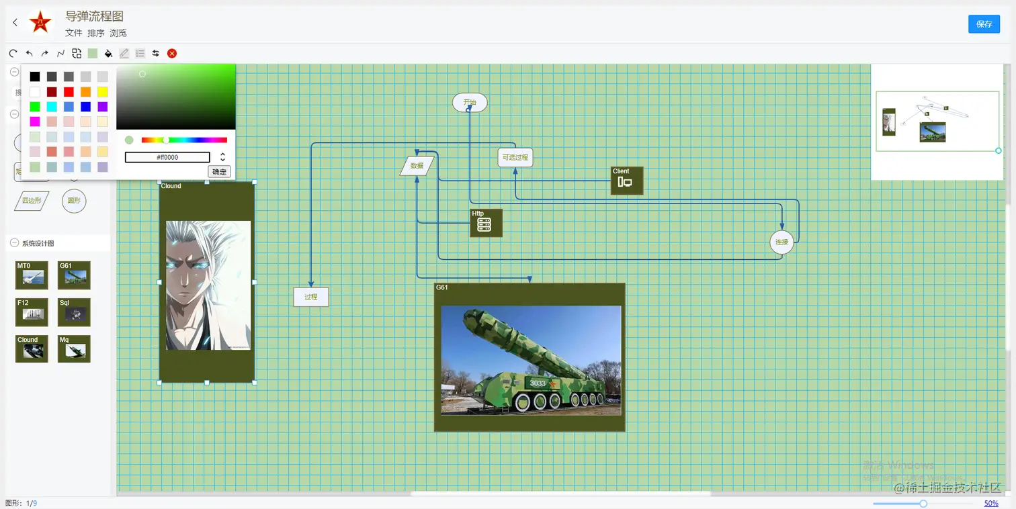The width and height of the screenshot is (1016, 509).
Task: Pick the bright green color swatch
Action: click(35, 107)
